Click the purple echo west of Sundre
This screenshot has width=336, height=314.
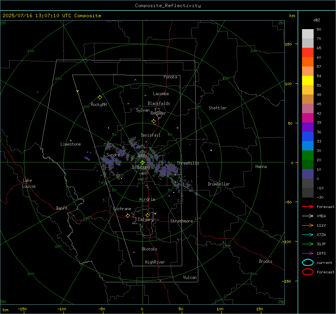[87, 159]
